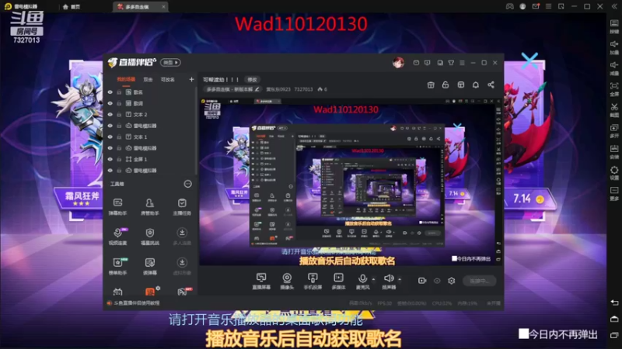Screen dimensions: 622x349
Task: Click the layer list scrollbar
Action: (196, 130)
